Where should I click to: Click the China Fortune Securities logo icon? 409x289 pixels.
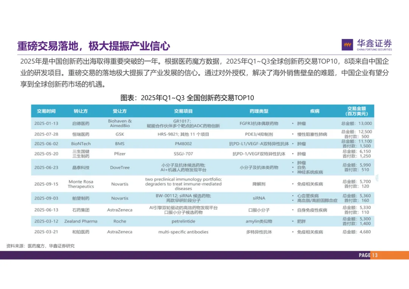coord(347,45)
